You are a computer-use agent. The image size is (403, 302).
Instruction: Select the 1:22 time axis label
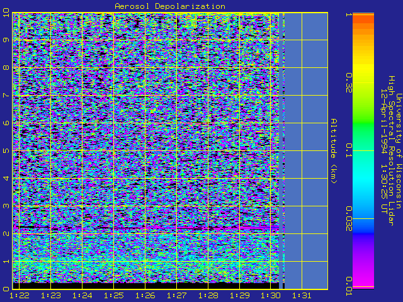click(19, 296)
